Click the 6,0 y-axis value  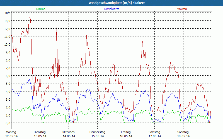(8, 76)
